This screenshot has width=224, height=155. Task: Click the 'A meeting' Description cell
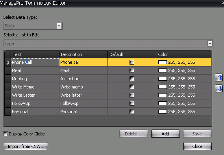[x=83, y=79]
